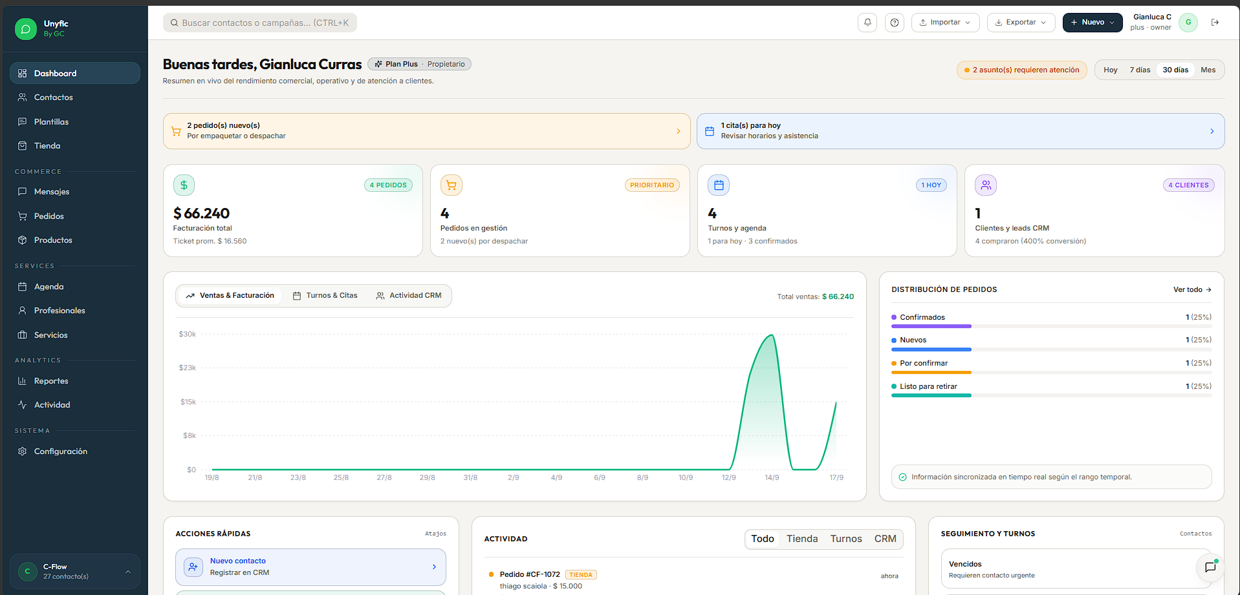
Task: Focus the Buscar contactos o campañas search field
Action: coord(260,23)
